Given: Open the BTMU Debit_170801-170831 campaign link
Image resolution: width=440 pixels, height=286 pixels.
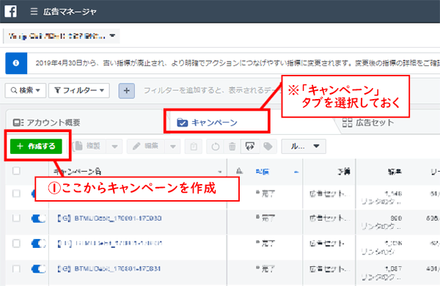Looking at the screenshot, I should tap(109, 269).
